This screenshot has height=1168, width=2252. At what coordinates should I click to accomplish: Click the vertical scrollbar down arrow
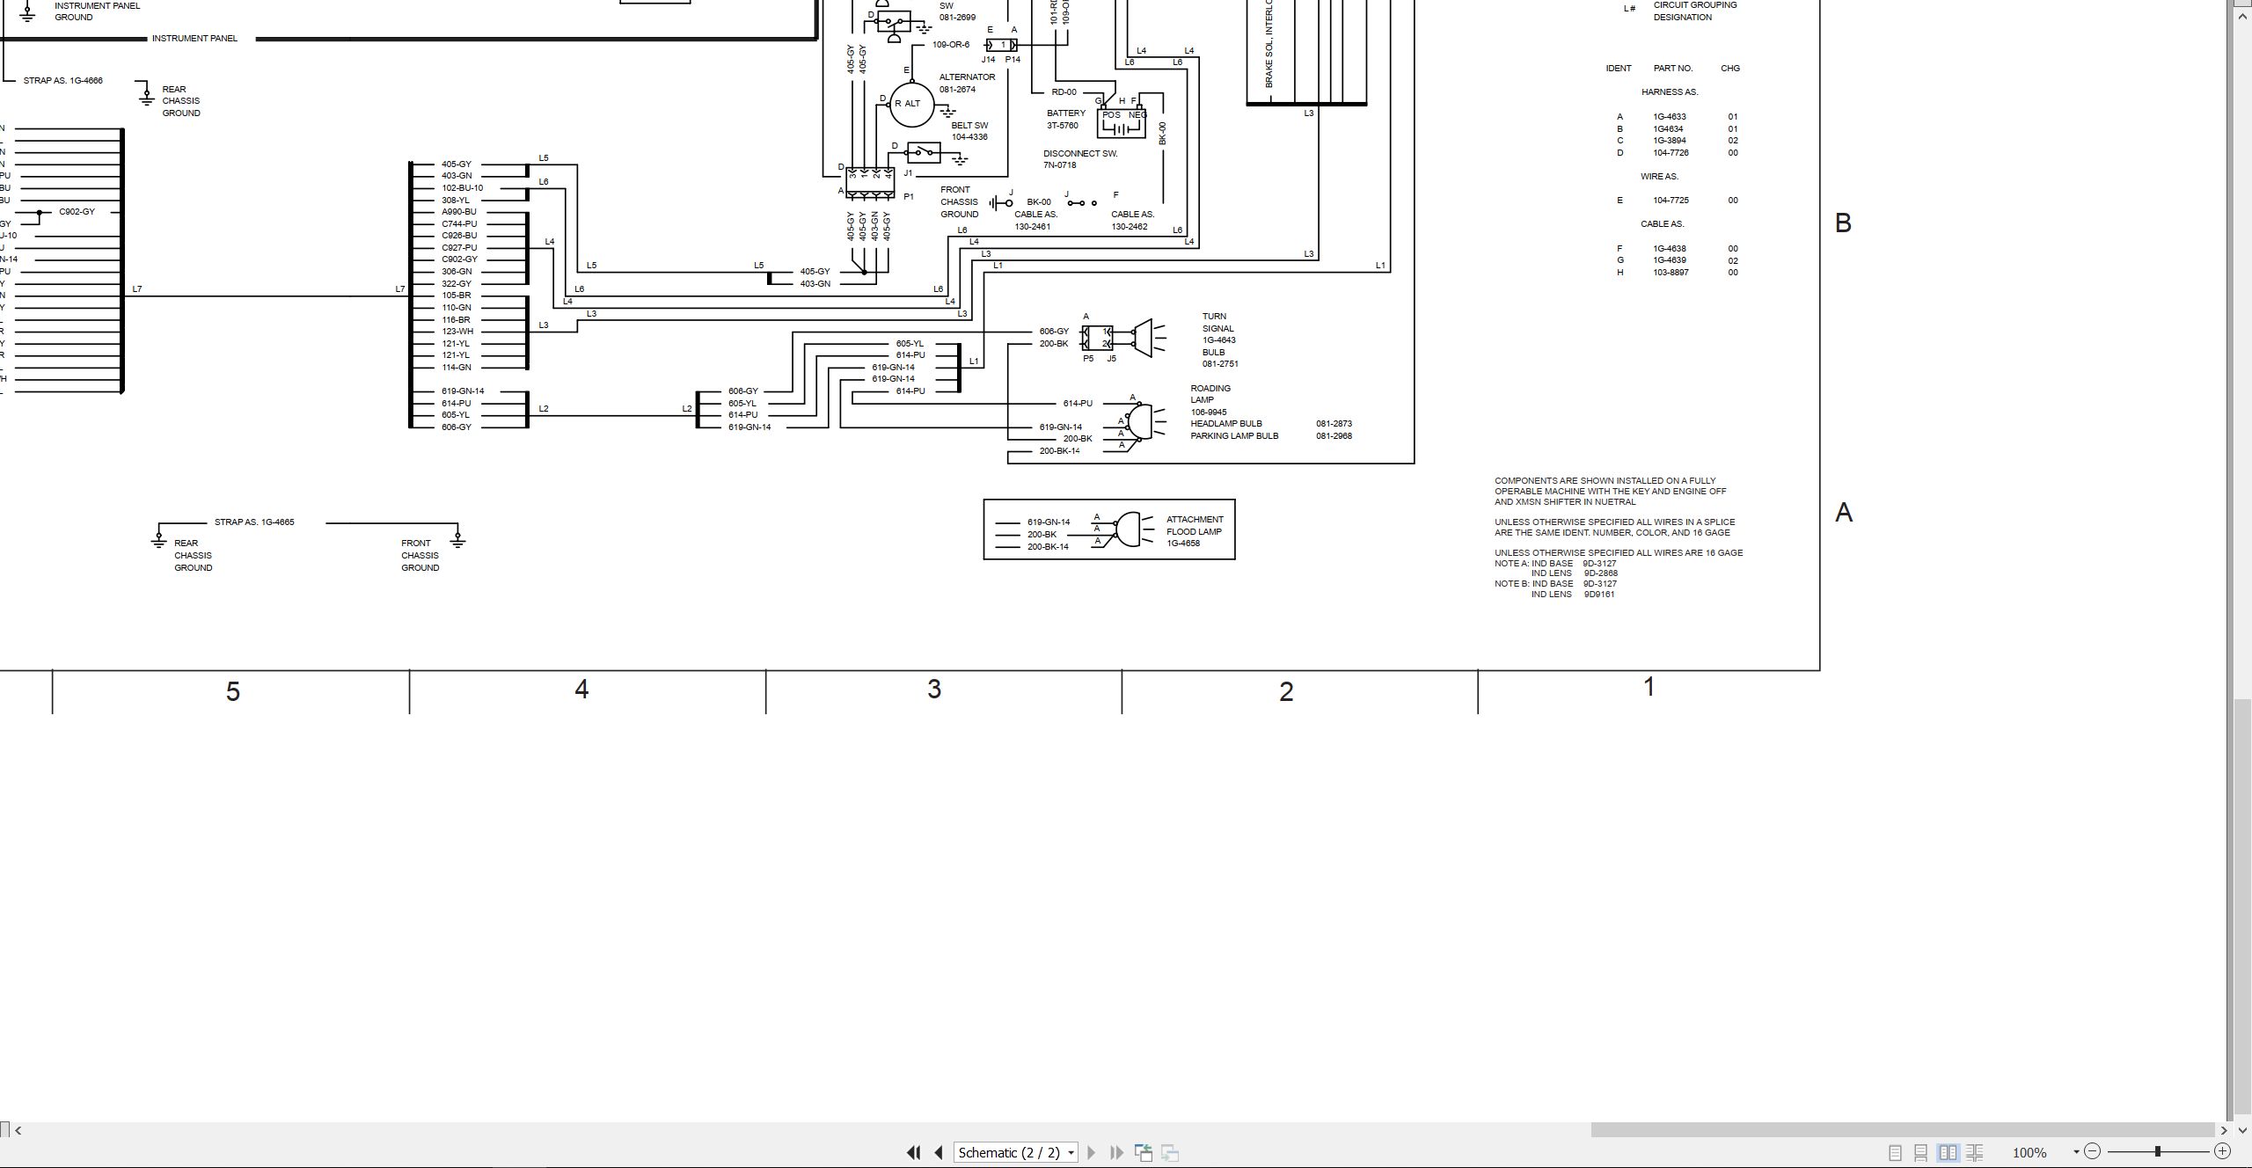click(2242, 1130)
